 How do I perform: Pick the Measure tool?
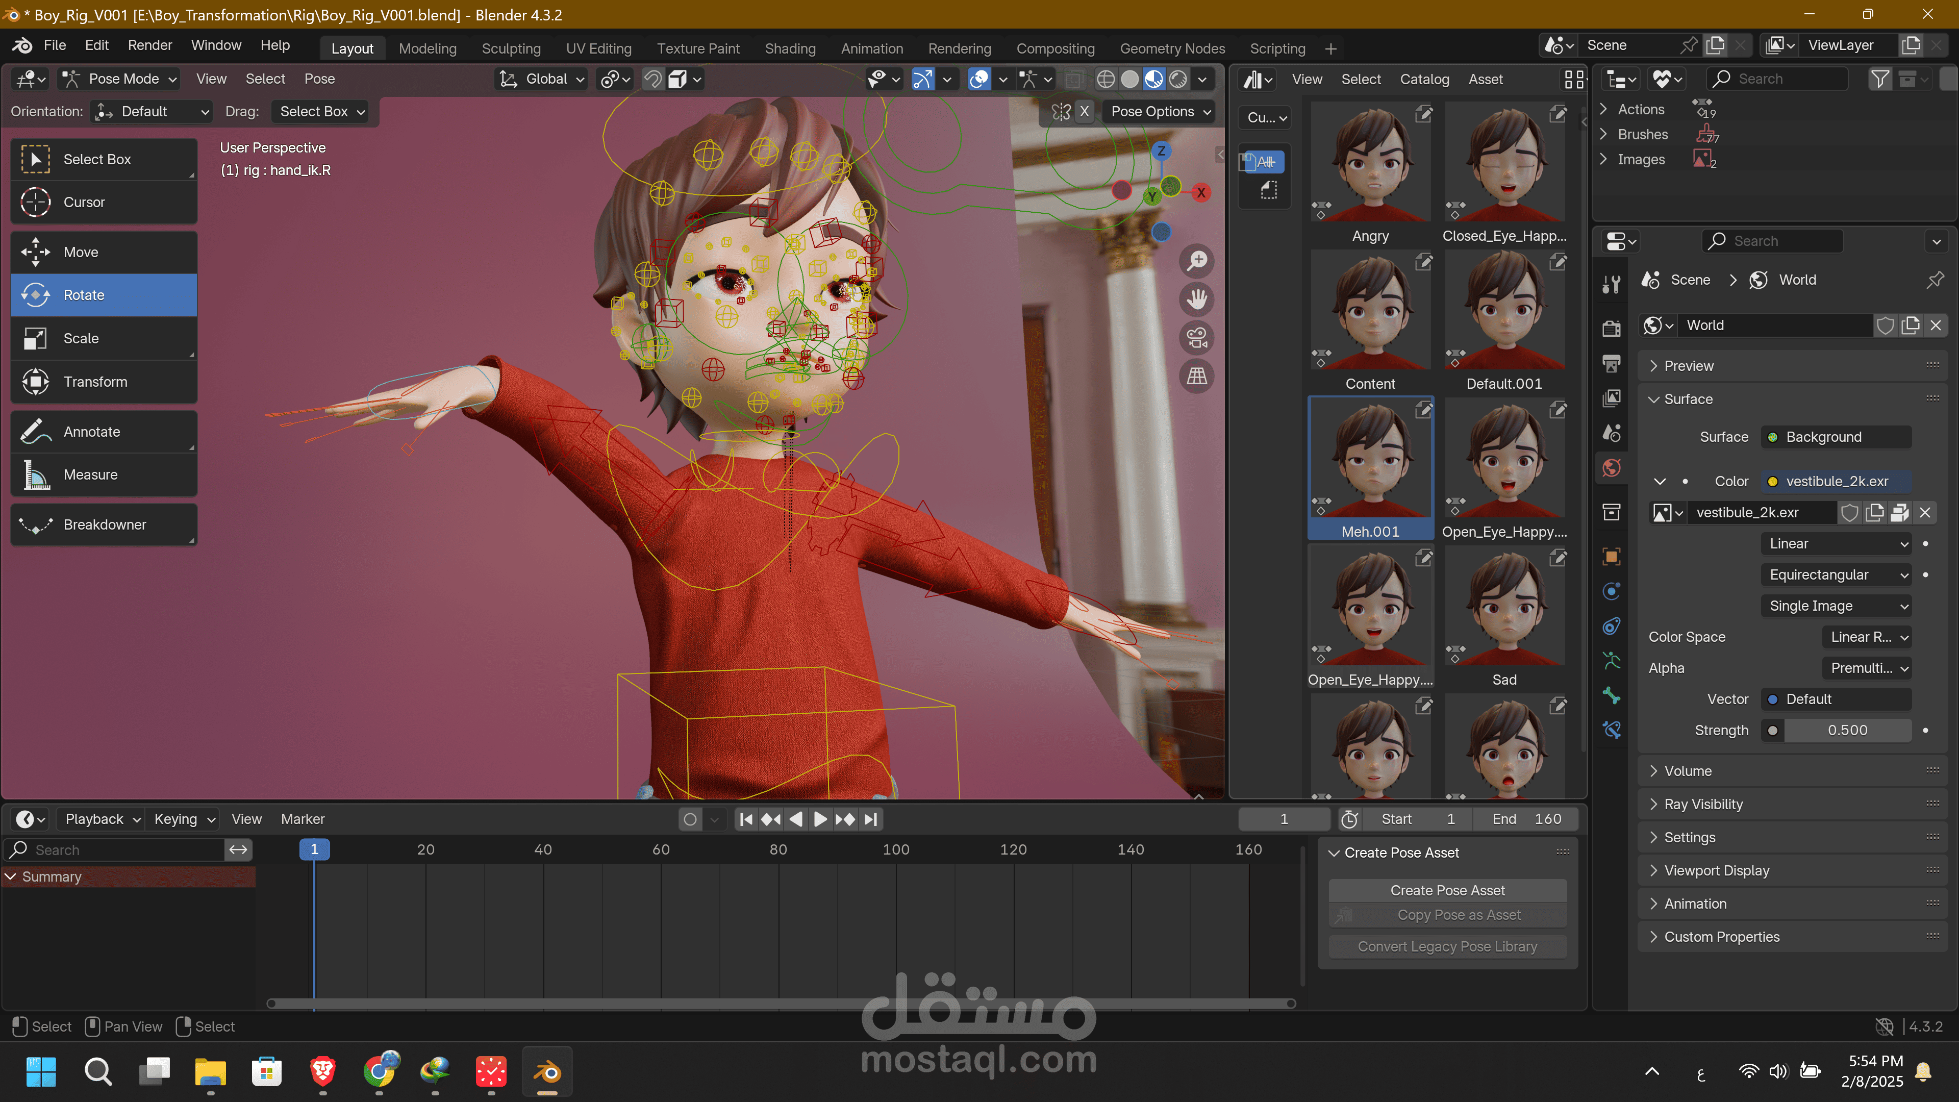104,474
